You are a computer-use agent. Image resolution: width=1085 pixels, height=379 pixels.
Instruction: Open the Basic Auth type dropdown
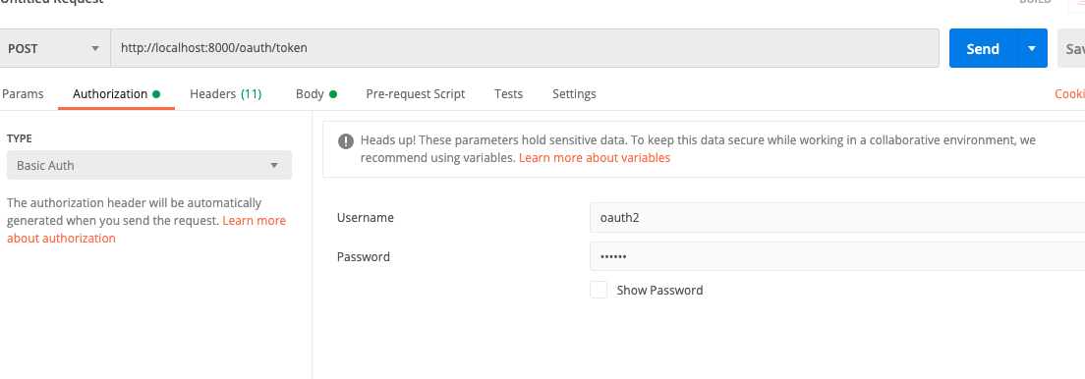148,165
